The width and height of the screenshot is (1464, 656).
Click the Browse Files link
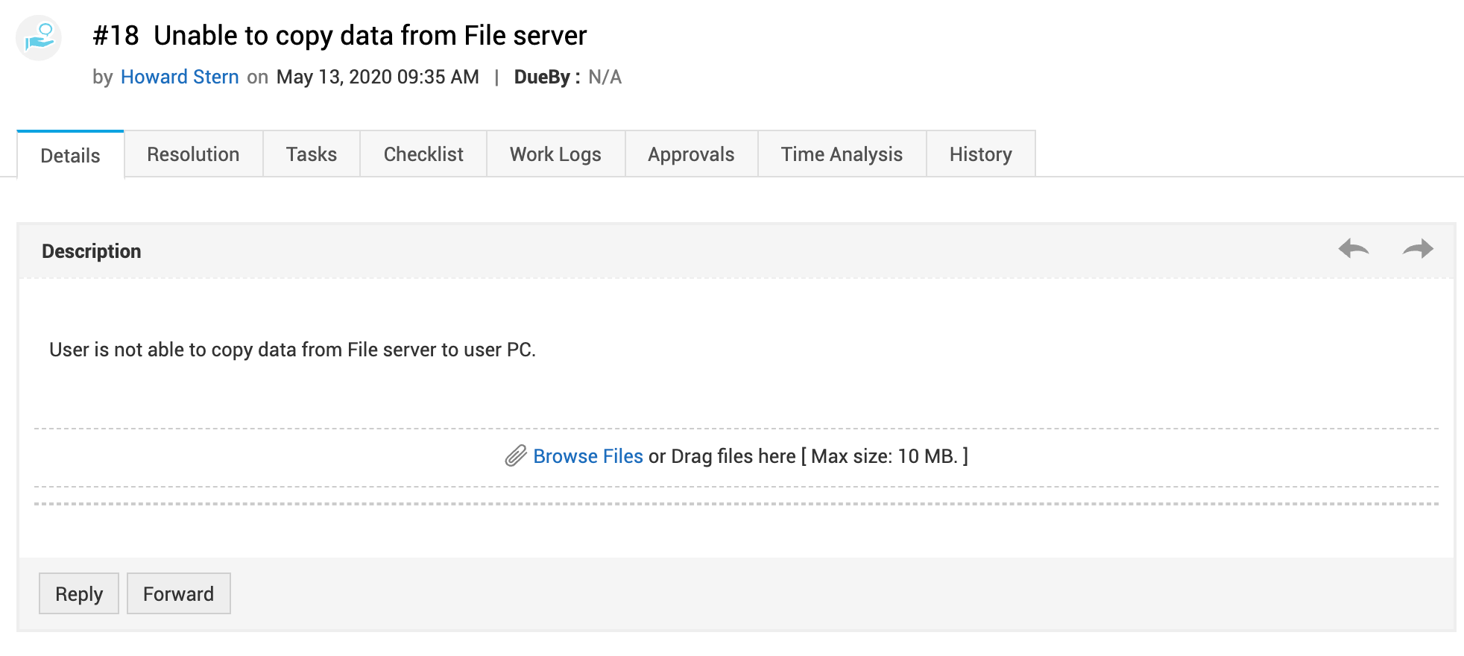(588, 456)
